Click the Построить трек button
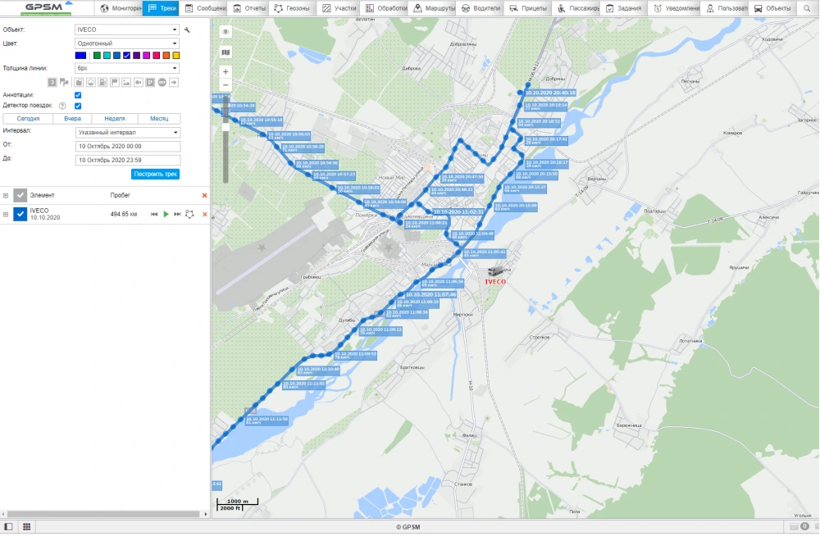 155,174
